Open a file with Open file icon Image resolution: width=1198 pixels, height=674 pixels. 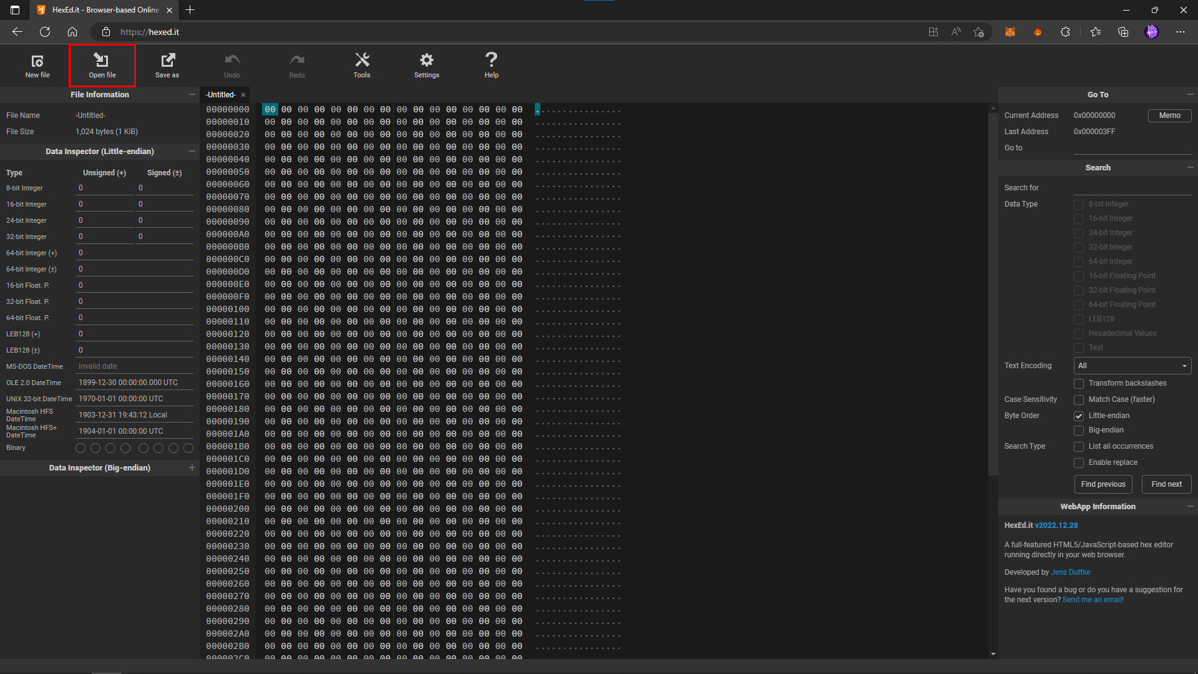point(102,65)
